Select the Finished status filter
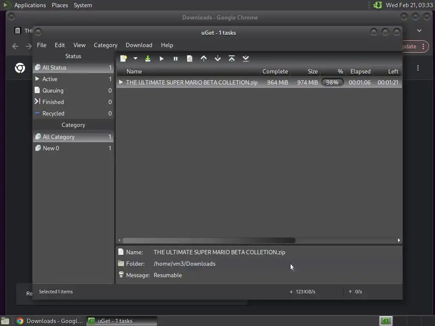Viewport: 435px width, 326px height. [x=73, y=102]
